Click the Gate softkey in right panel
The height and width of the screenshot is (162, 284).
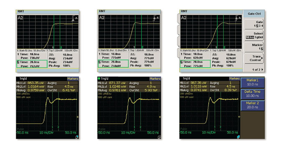pyautogui.click(x=254, y=24)
